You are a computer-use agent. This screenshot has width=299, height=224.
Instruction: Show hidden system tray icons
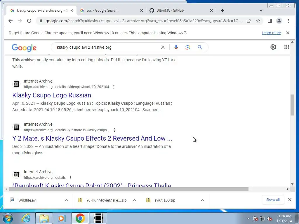point(248,219)
